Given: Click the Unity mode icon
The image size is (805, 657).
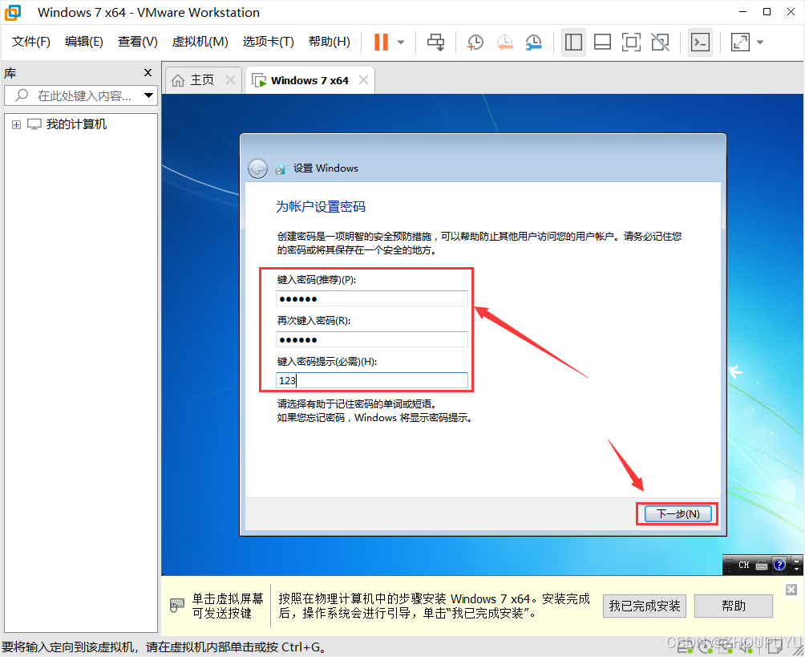Looking at the screenshot, I should [660, 43].
